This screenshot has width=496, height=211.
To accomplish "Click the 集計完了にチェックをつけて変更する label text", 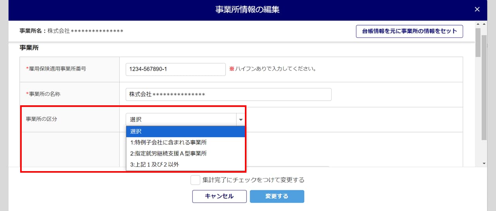I will click(x=253, y=180).
